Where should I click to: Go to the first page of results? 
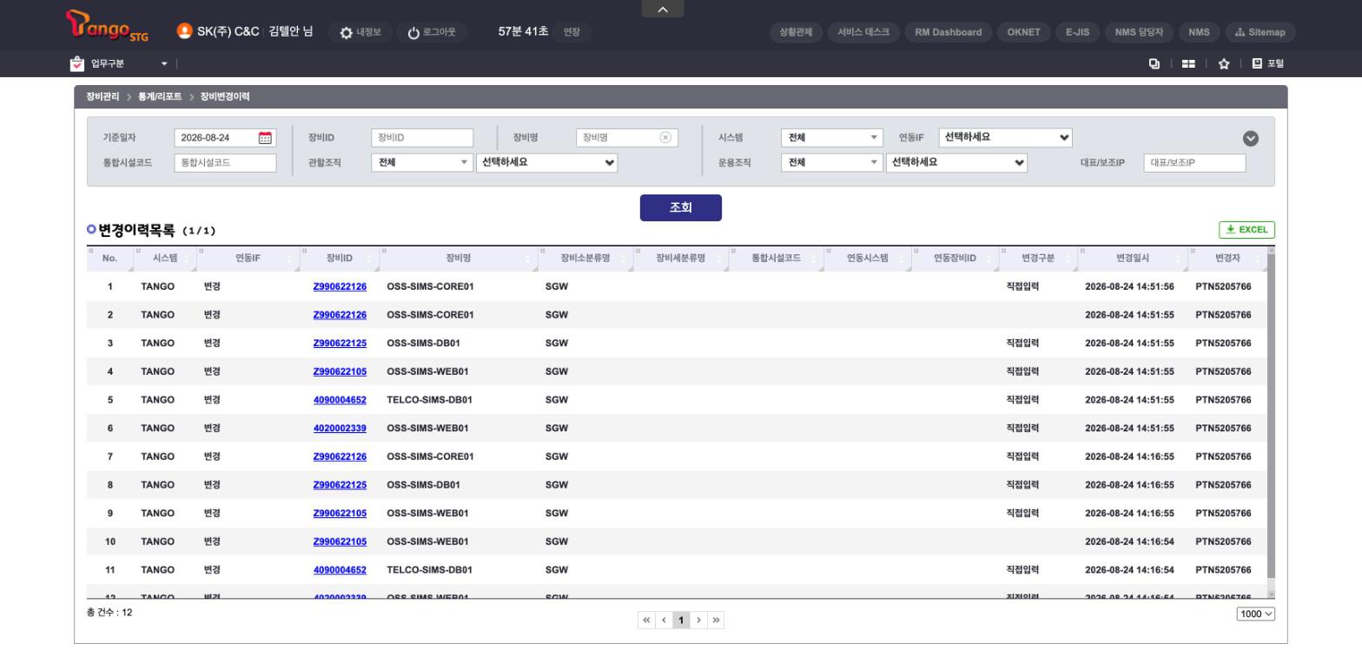point(646,620)
